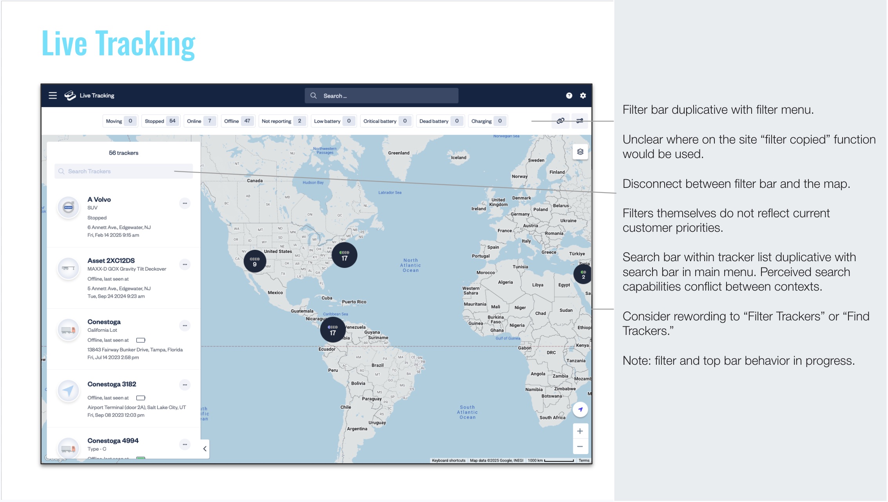The width and height of the screenshot is (888, 502).
Task: Open the hamburger navigation menu
Action: (x=53, y=95)
